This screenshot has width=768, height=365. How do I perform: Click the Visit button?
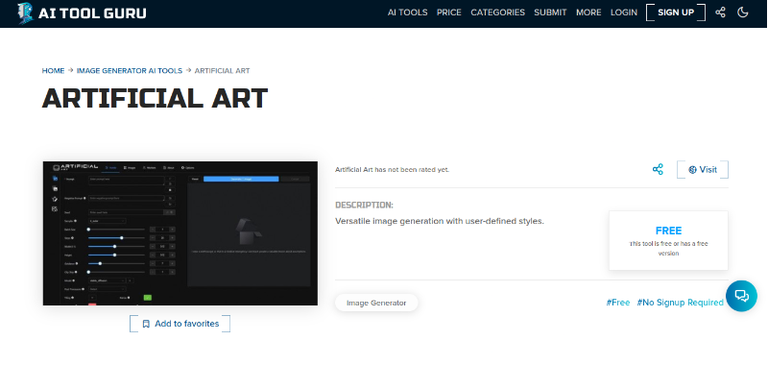pos(703,169)
